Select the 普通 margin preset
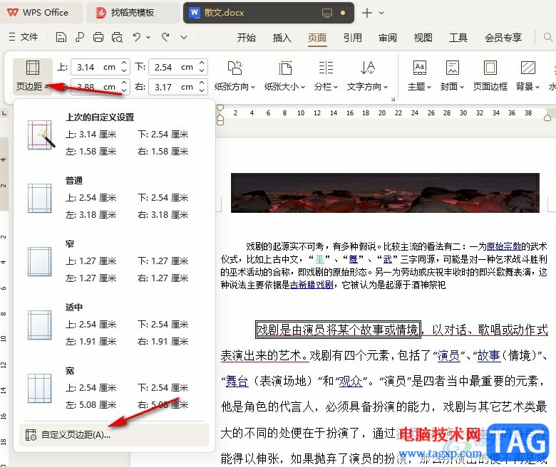 tap(114, 198)
